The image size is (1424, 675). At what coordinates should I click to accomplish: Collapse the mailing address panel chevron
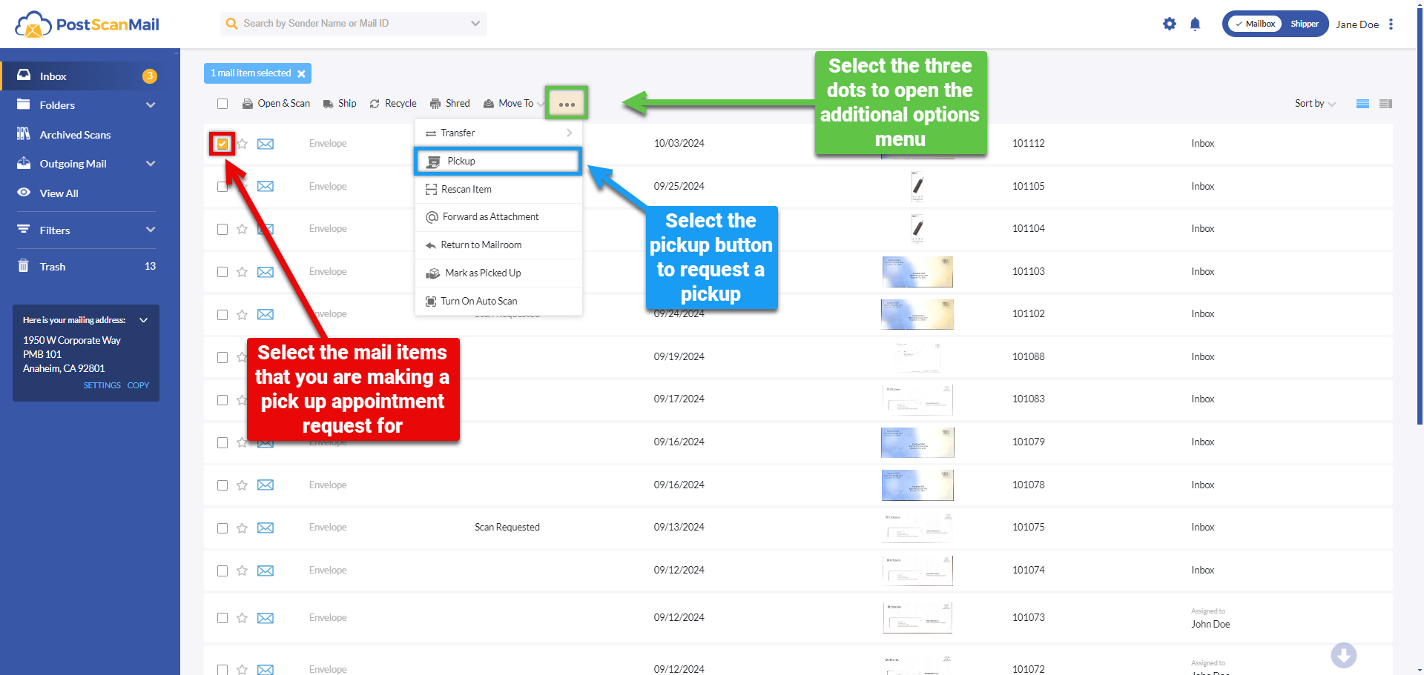(144, 320)
